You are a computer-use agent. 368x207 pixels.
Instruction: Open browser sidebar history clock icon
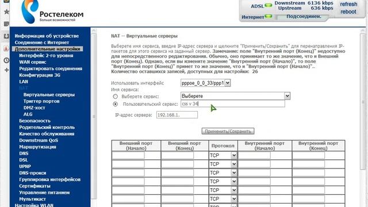(6, 60)
